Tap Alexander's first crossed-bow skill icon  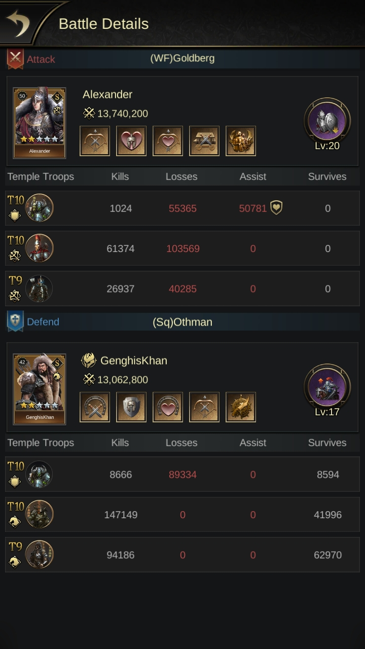tap(95, 141)
